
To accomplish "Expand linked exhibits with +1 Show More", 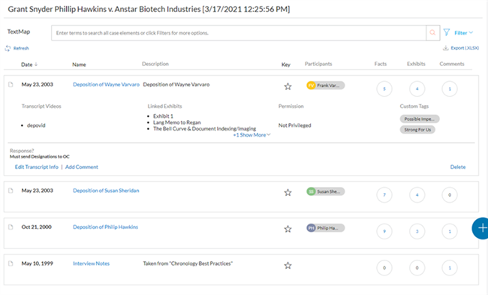I will click(252, 135).
